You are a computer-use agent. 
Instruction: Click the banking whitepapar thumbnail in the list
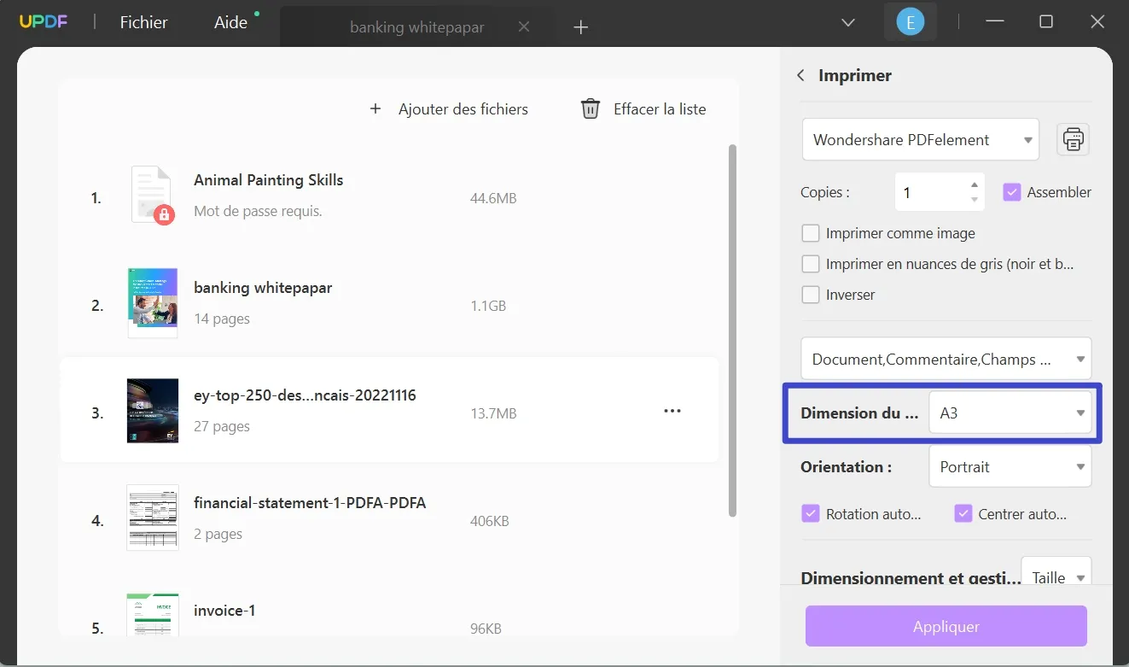click(x=152, y=301)
